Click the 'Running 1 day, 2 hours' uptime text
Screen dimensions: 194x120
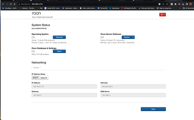click(118, 43)
